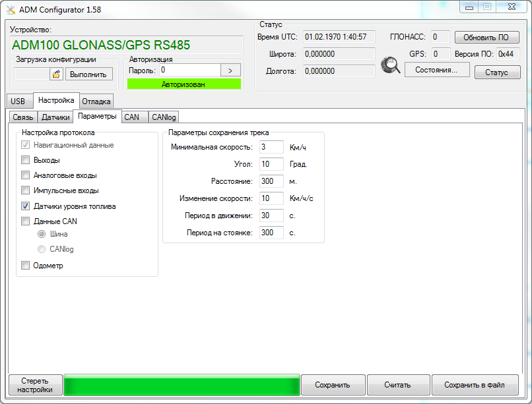Viewport: 532px width, 404px height.
Task: Click the Обновить ПО button
Action: [x=486, y=38]
